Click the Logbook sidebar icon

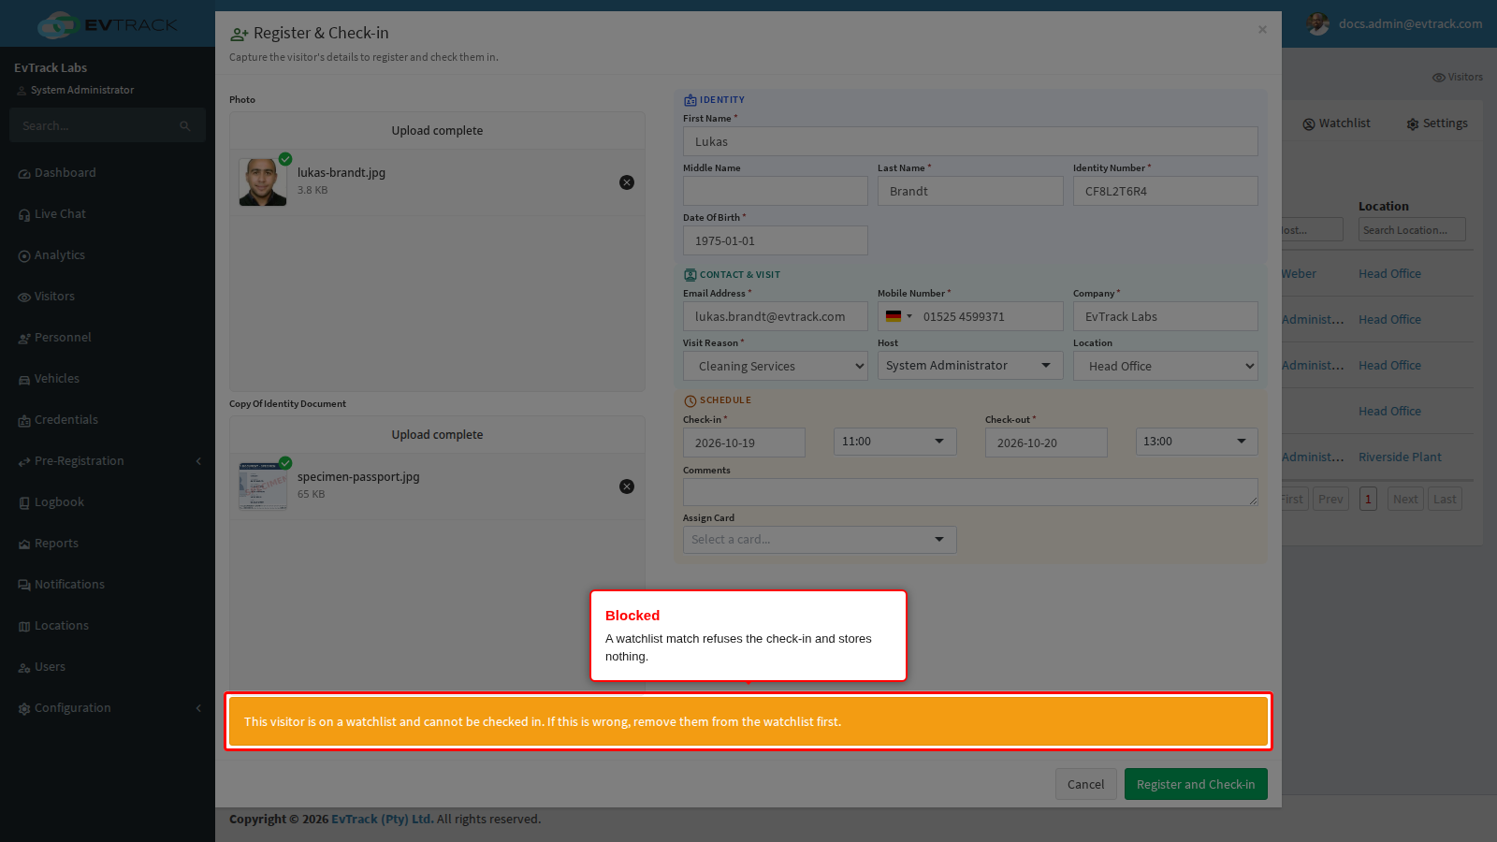click(x=24, y=503)
